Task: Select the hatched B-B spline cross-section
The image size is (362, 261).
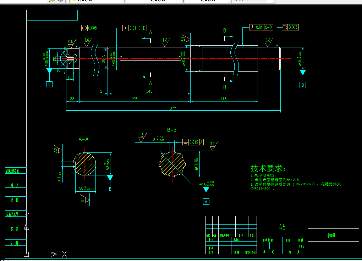Action: coord(172,164)
